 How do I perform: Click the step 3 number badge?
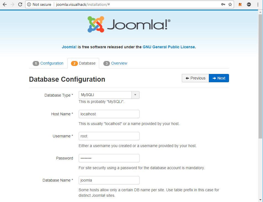[x=107, y=63]
